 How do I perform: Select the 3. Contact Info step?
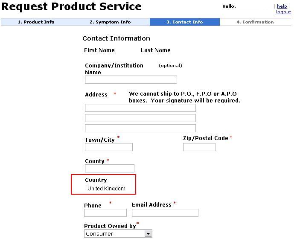[185, 22]
